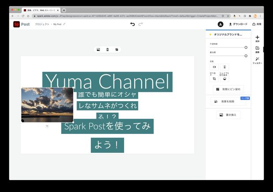Flip the image vertically
273x192 pixels.
click(225, 67)
